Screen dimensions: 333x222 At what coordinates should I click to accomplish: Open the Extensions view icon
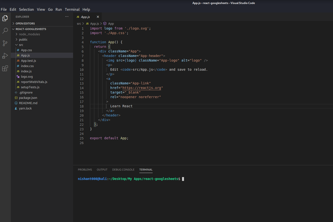[5, 68]
